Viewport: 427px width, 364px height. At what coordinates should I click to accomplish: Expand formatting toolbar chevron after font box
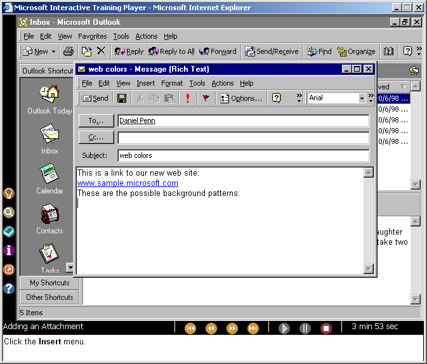point(371,98)
